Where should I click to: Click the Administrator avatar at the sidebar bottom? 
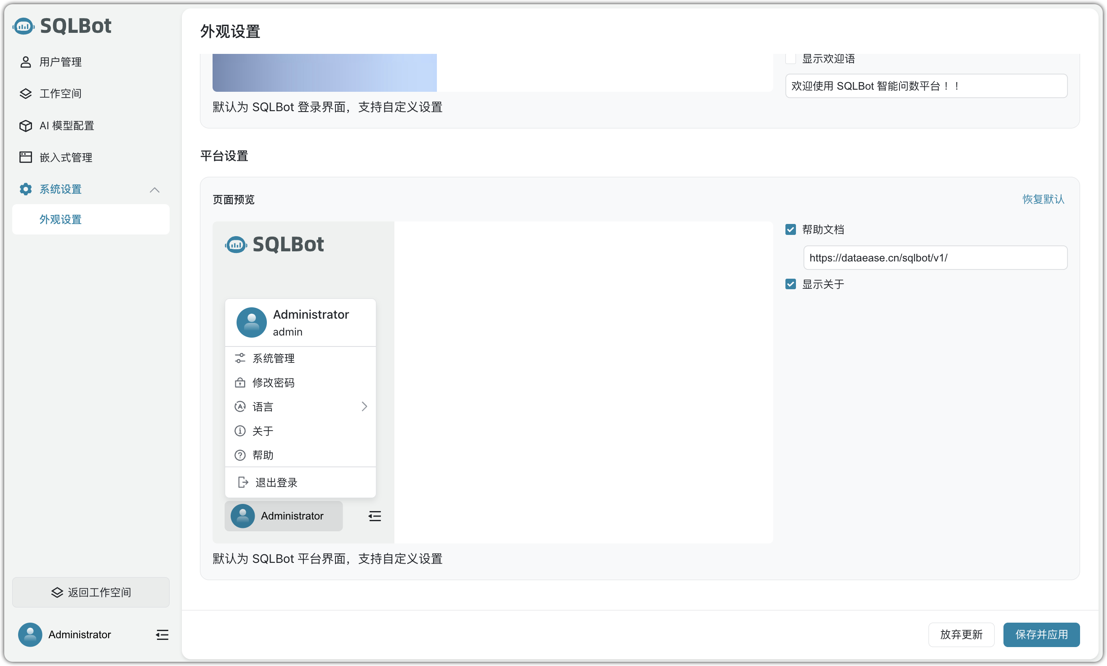[30, 634]
